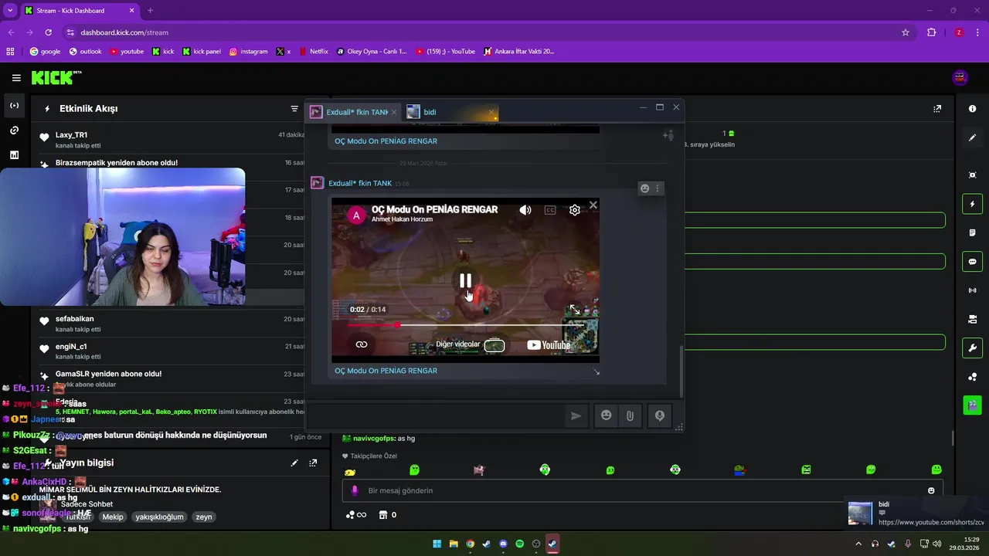
Task: Pop out the Kick chat panel
Action: pos(937,109)
